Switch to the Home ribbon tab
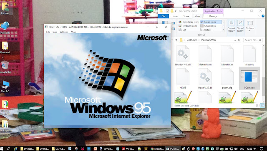Viewport: 267px width, 151px height. click(174, 16)
